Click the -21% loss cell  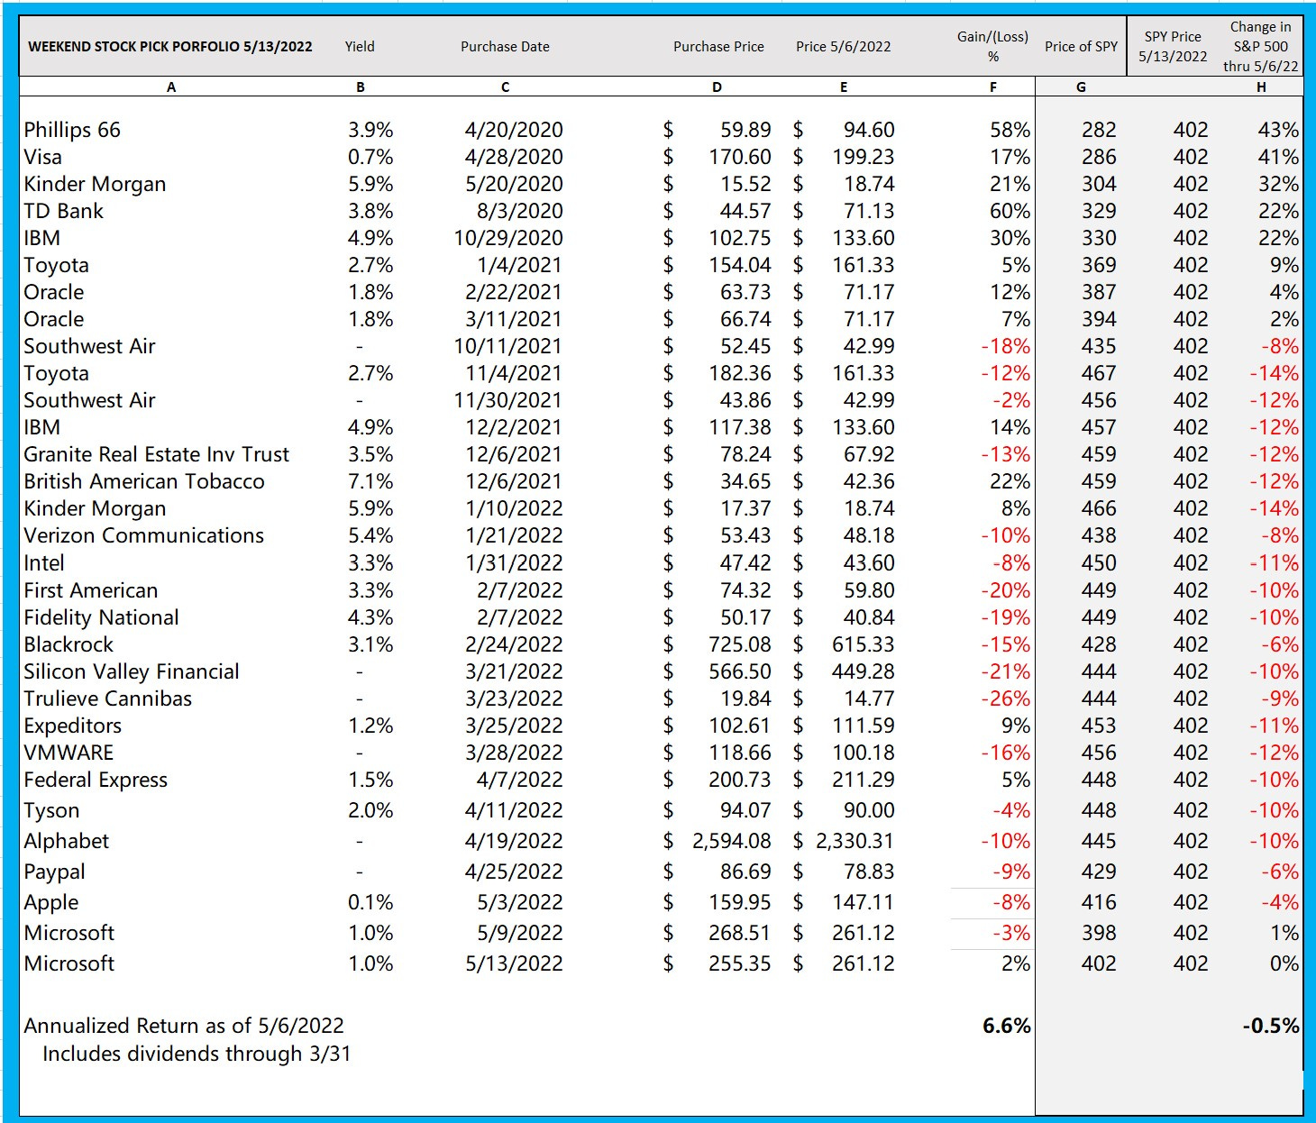point(1005,671)
